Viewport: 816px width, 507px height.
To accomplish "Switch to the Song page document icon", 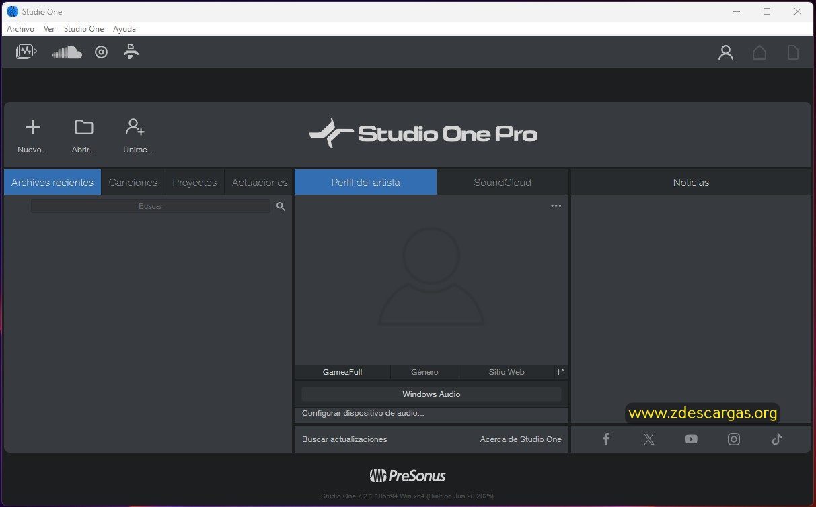I will click(794, 52).
